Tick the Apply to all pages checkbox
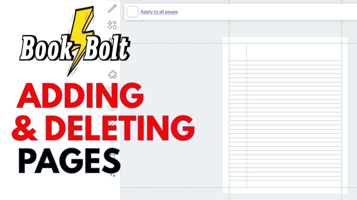Screen dimensions: 357x200 pyautogui.click(x=132, y=12)
